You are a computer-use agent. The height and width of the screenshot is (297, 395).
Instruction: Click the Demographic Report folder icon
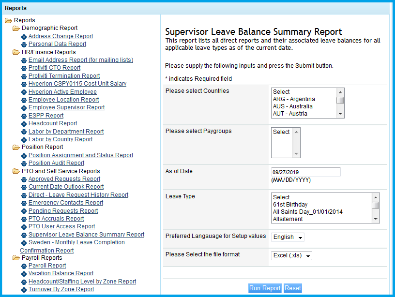coord(16,29)
